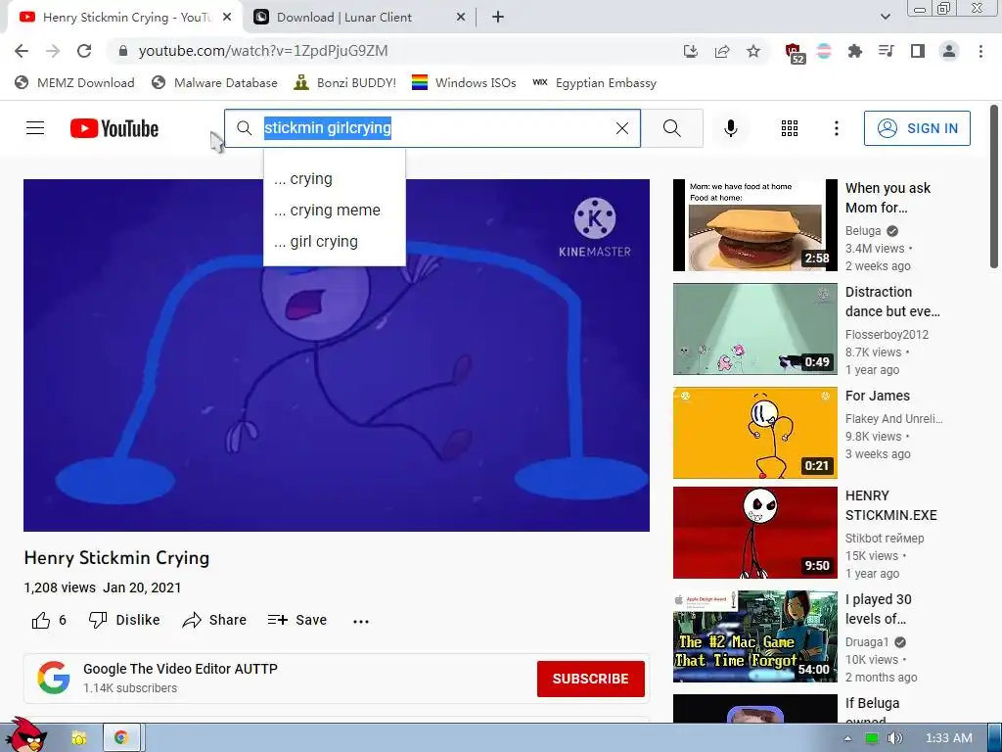Open the Bonzi BUDDY! bookmark
The width and height of the screenshot is (1002, 752).
345,83
